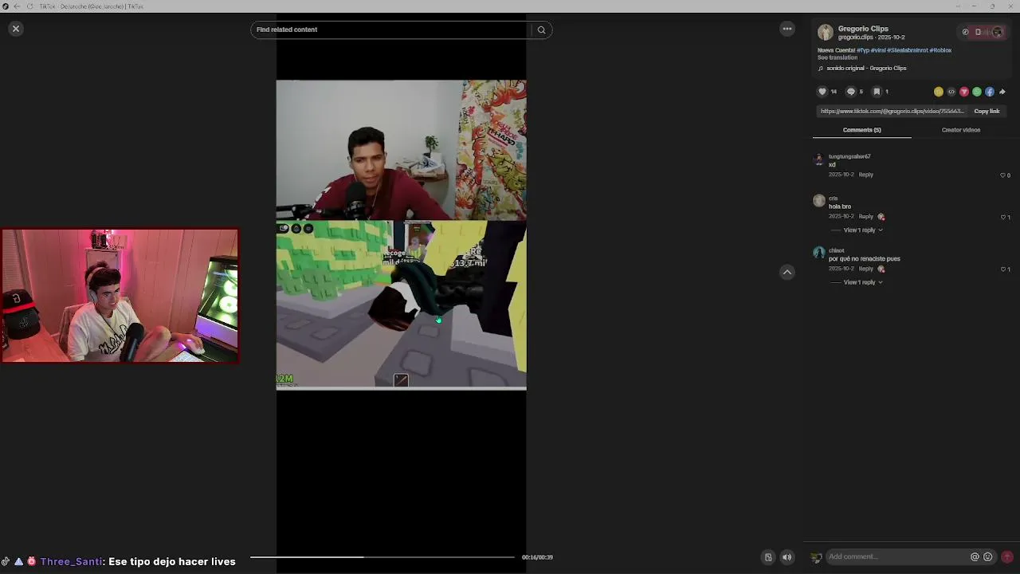Screen dimensions: 1020x574
Task: Reload the page in the browser
Action: tap(30, 6)
